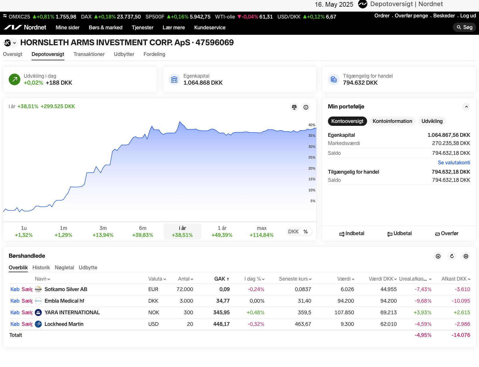Open the Nøgletal holdings tab
The width and height of the screenshot is (479, 367).
point(64,268)
